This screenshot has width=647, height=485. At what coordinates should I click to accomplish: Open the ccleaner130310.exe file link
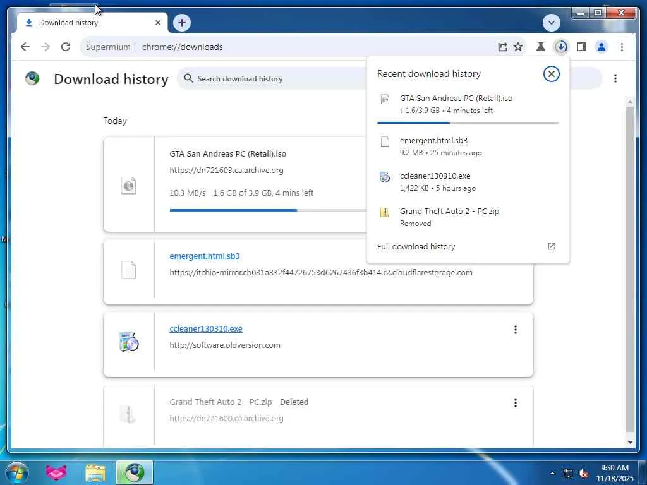(206, 328)
